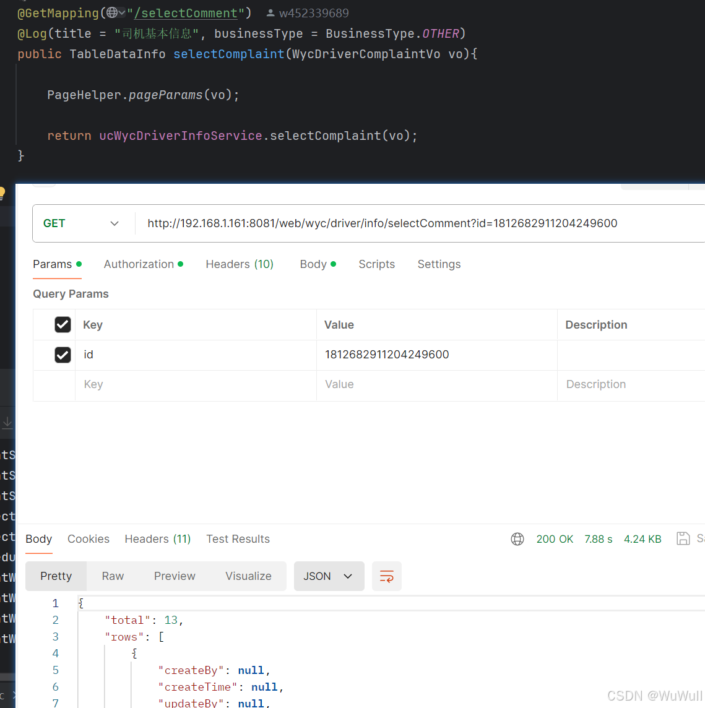Image resolution: width=705 pixels, height=708 pixels.
Task: Open the Cookies response tab
Action: 89,539
